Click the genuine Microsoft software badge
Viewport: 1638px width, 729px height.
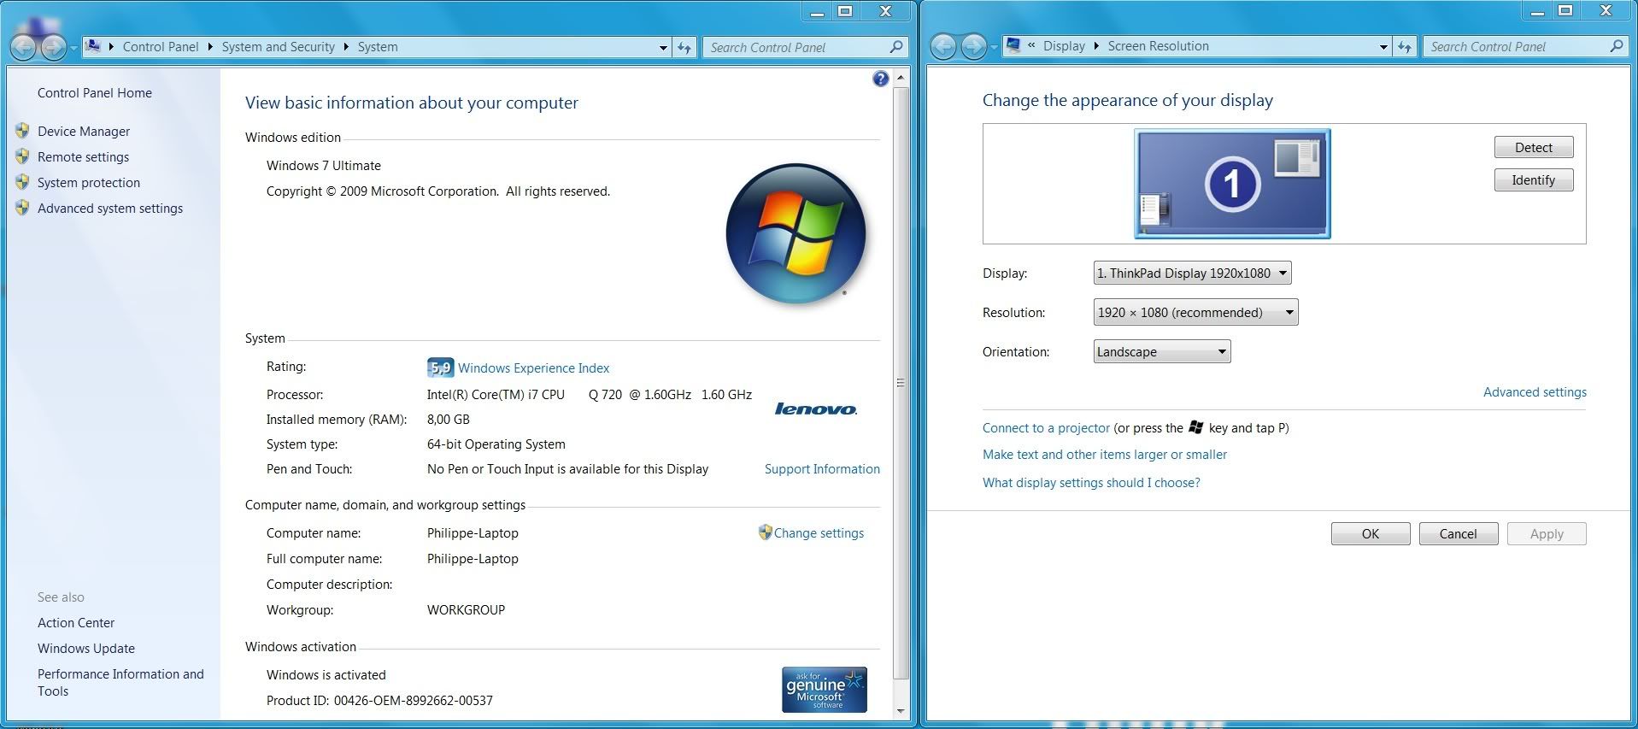[x=825, y=690]
